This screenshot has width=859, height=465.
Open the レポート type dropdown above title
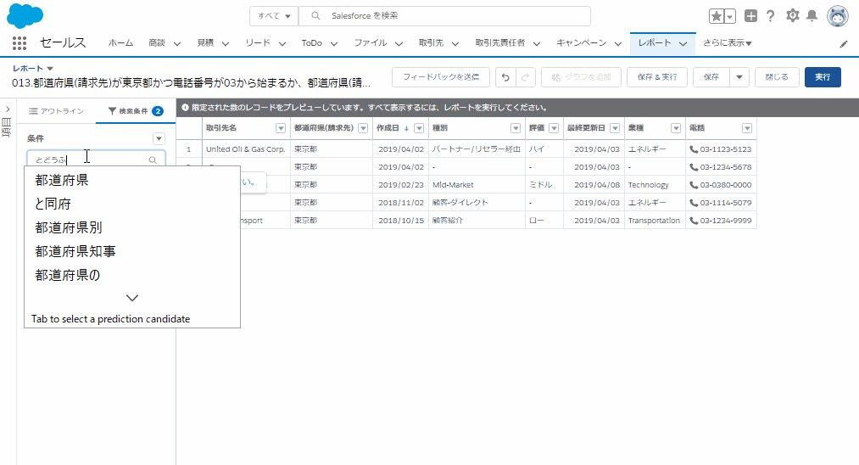(50, 69)
